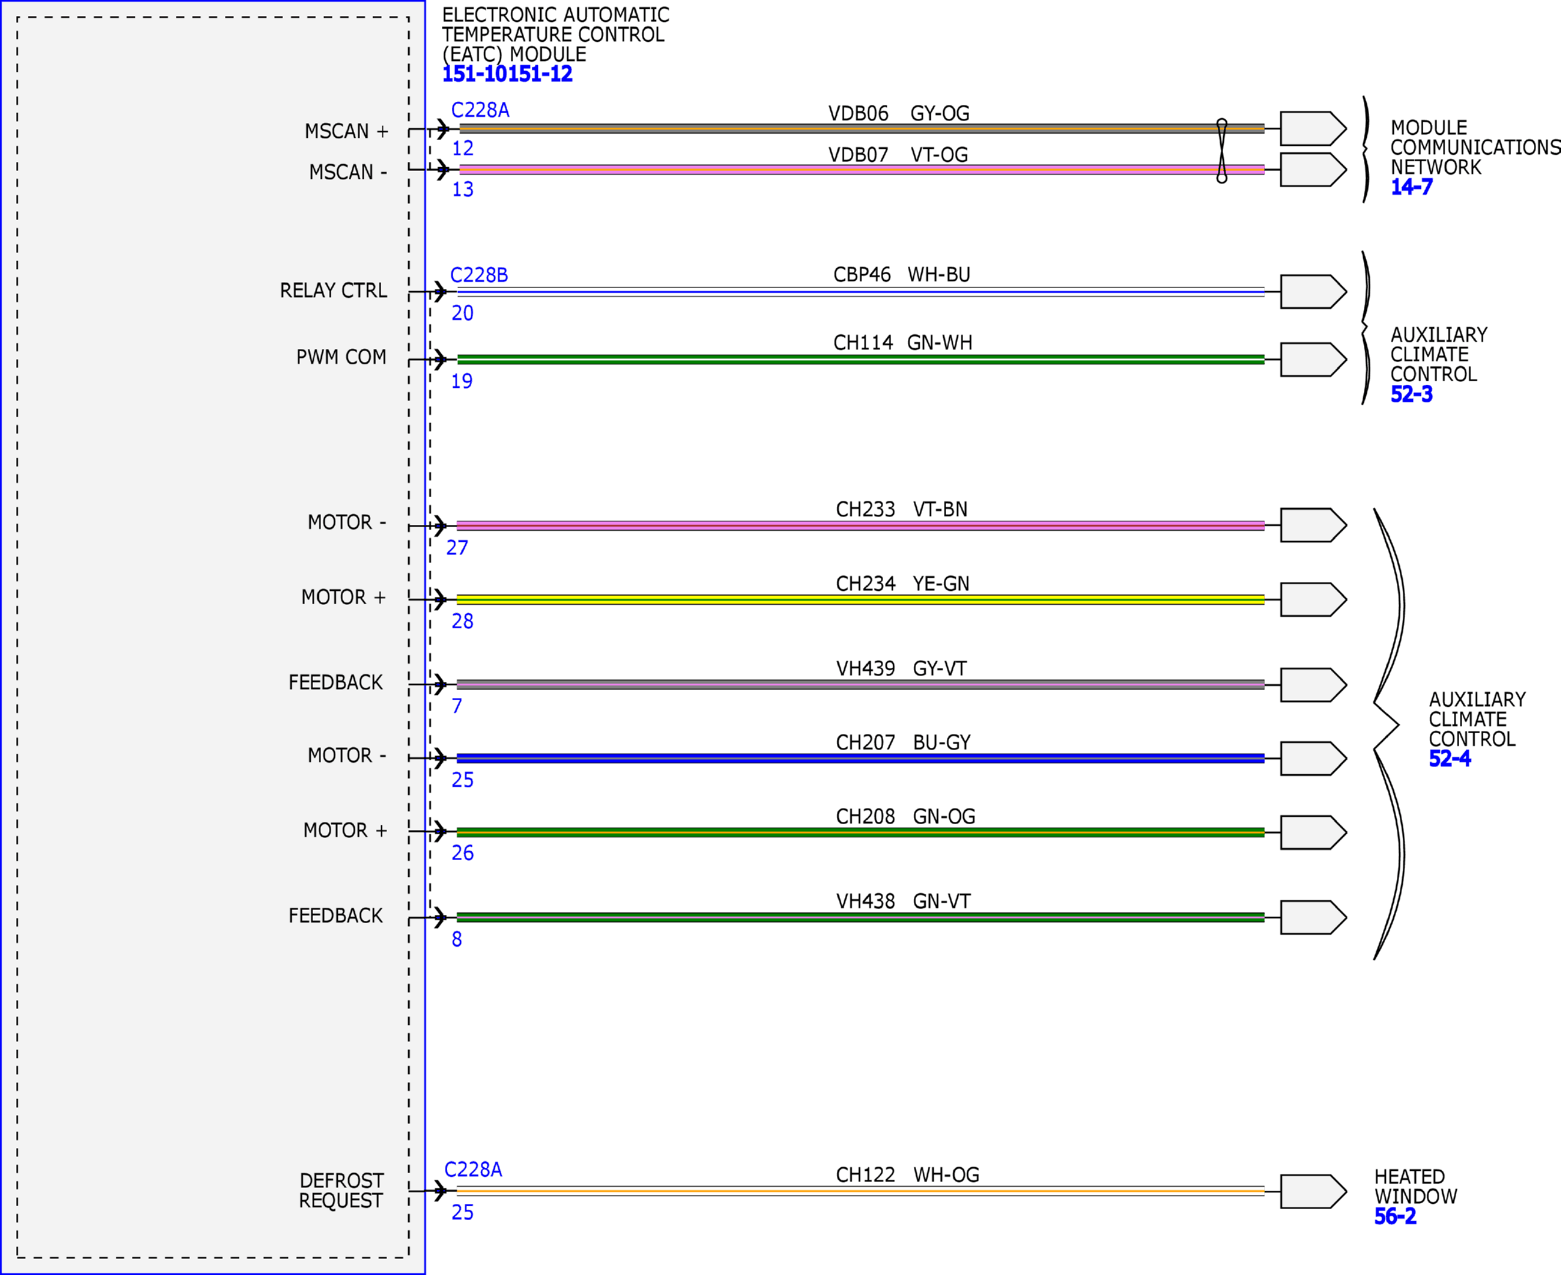The height and width of the screenshot is (1275, 1561).
Task: Click the off-page arrow for wire CH233
Action: [1313, 525]
